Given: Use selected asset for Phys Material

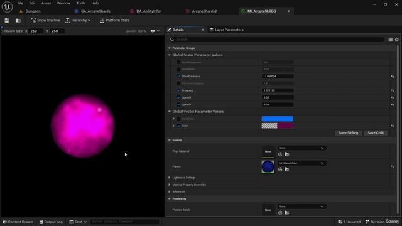Looking at the screenshot, I should 280,154.
